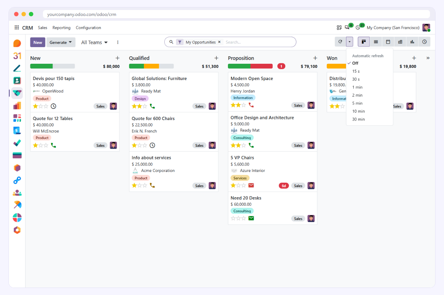Open the Calendar app showing 31
The image size is (444, 295).
coord(17,56)
